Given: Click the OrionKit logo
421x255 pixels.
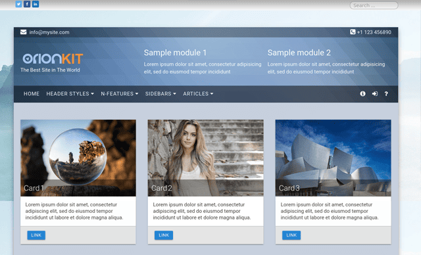Looking at the screenshot, I should point(53,58).
